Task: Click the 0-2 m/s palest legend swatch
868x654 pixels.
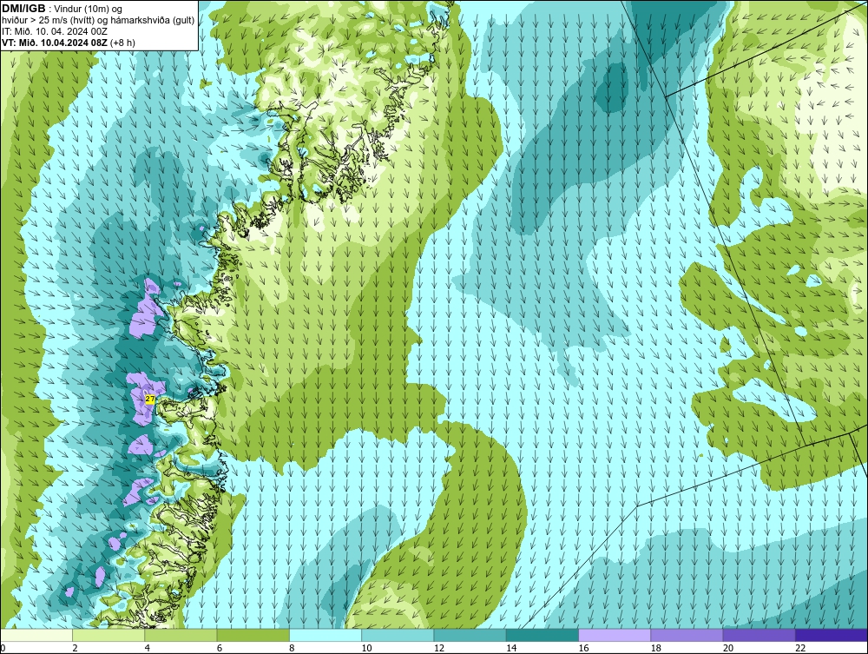Action: pos(36,635)
